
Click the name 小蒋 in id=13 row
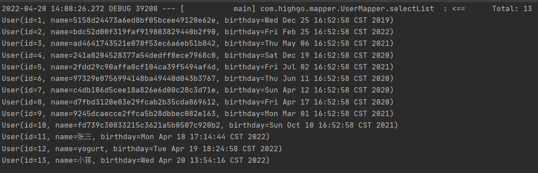(x=83, y=160)
